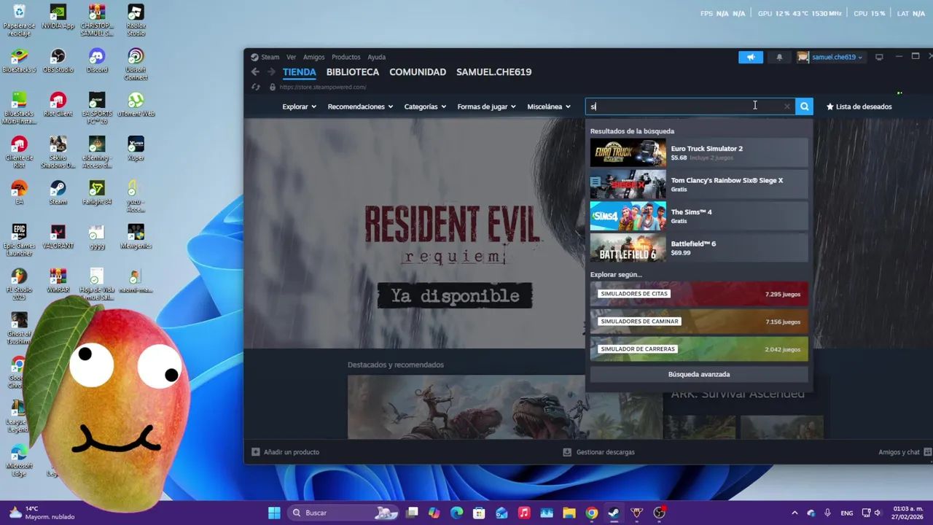Open the Ubisoft Connect desktop shortcut
The width and height of the screenshot is (933, 525).
[x=136, y=64]
